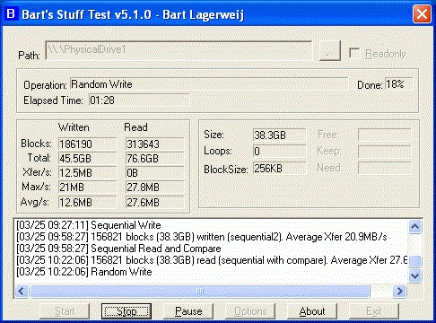Click the log scroll up arrow
Image resolution: width=436 pixels, height=323 pixels.
tap(415, 226)
